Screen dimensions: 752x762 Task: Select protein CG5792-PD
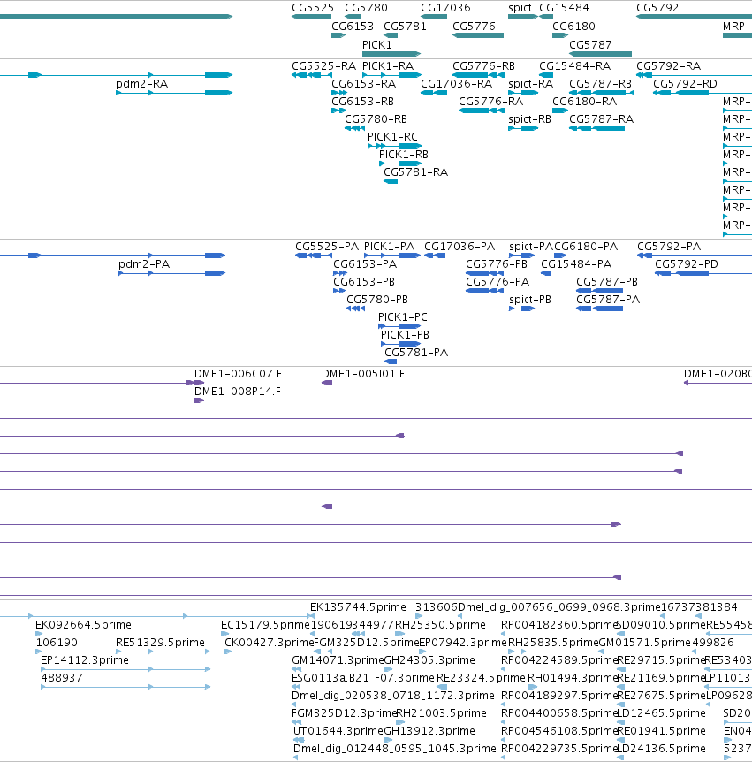687,264
